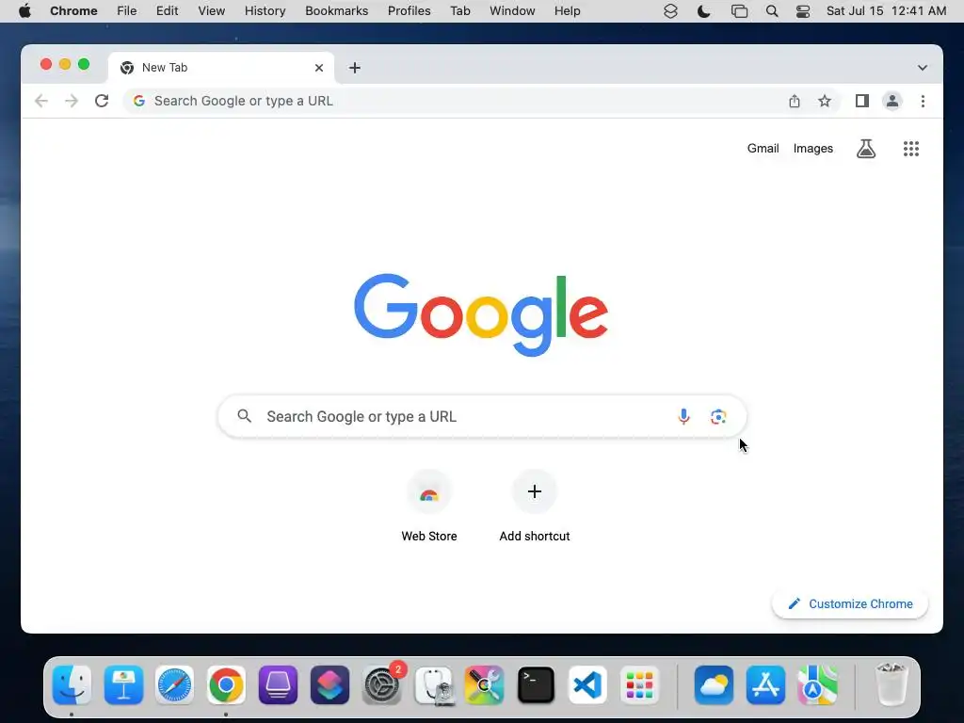Viewport: 964px width, 723px height.
Task: Open the Window menu
Action: click(x=512, y=11)
